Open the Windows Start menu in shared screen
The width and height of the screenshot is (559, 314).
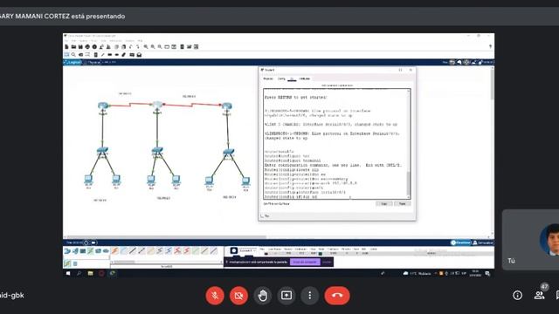point(68,273)
